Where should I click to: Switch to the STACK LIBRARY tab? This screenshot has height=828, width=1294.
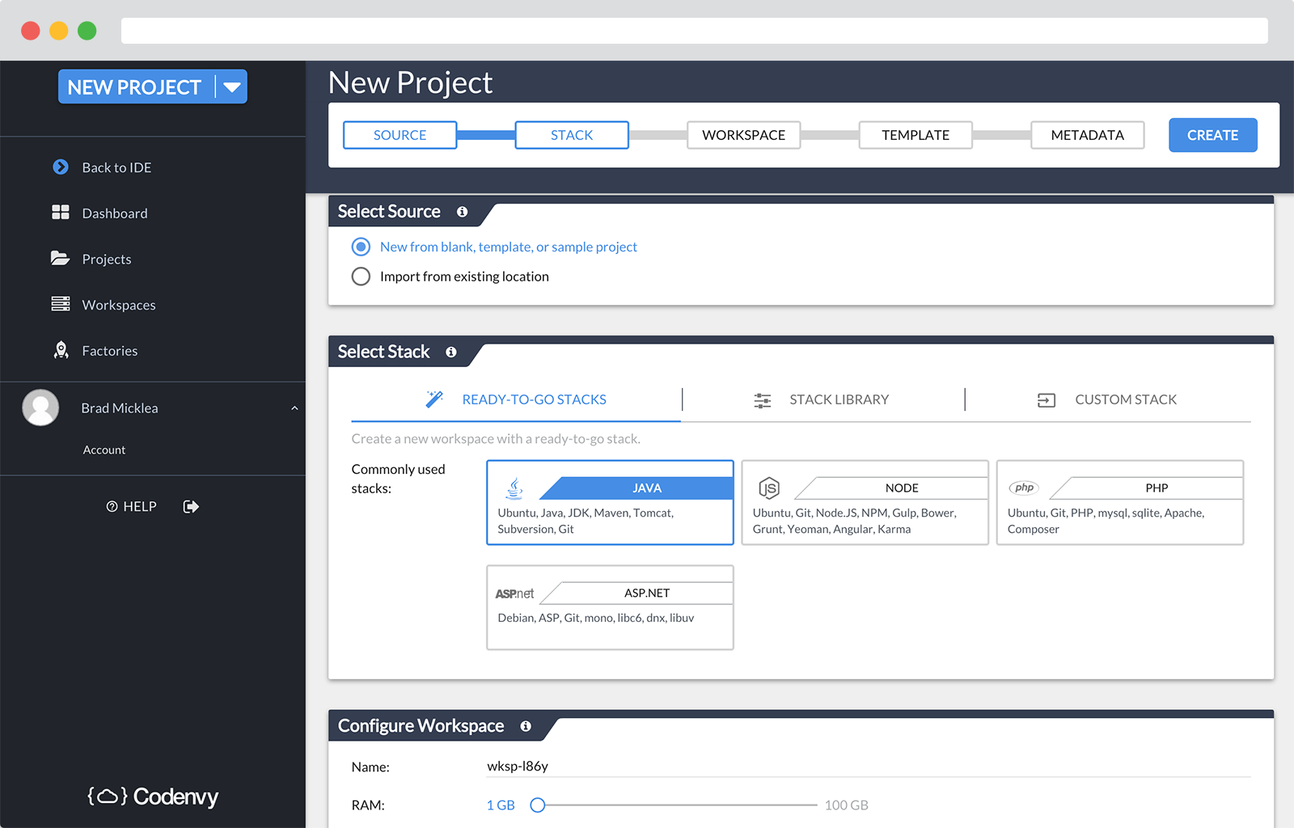click(838, 399)
